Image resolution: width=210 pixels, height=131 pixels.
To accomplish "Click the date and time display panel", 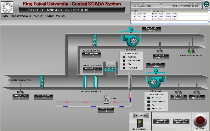I will [182, 5].
